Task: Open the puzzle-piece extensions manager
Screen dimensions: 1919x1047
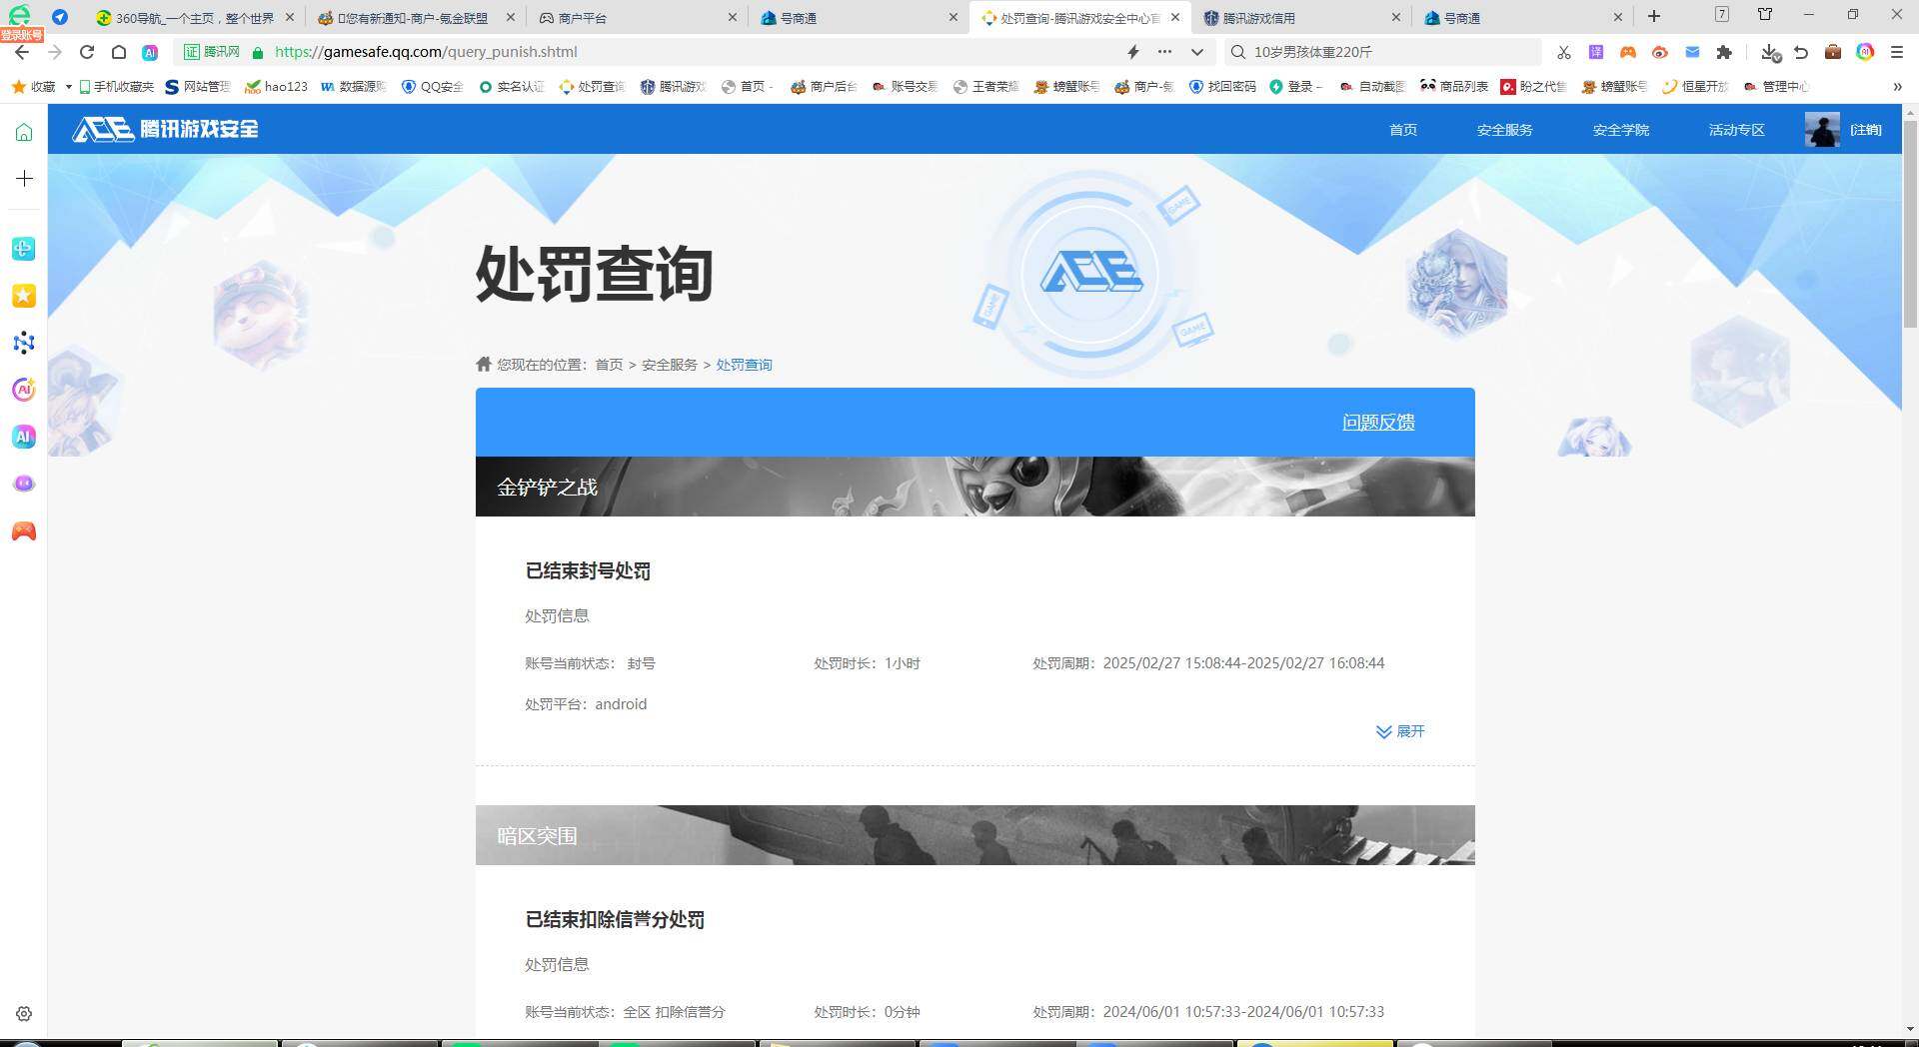Action: pyautogui.click(x=1724, y=52)
